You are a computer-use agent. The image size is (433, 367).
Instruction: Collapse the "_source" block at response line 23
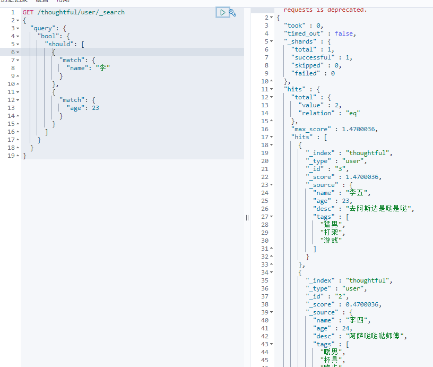tap(272, 185)
